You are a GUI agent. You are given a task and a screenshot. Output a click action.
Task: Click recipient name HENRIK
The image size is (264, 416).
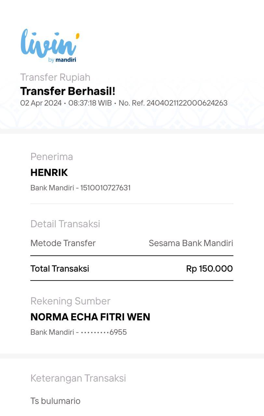(49, 173)
